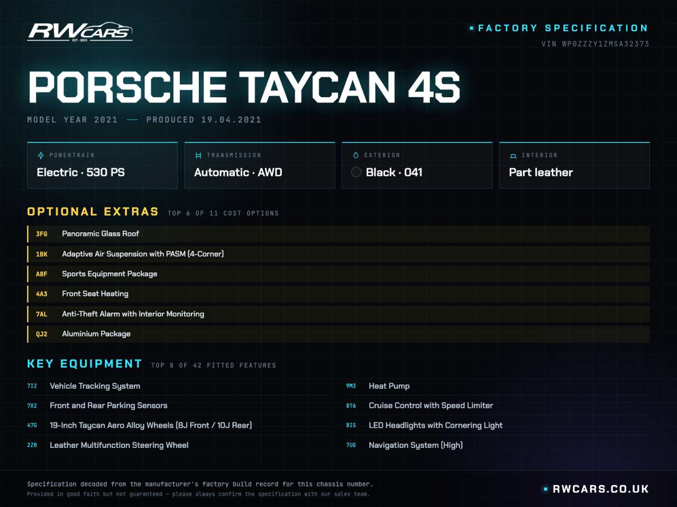Click option code A8F
Screen dimensions: 677x507
pos(42,274)
